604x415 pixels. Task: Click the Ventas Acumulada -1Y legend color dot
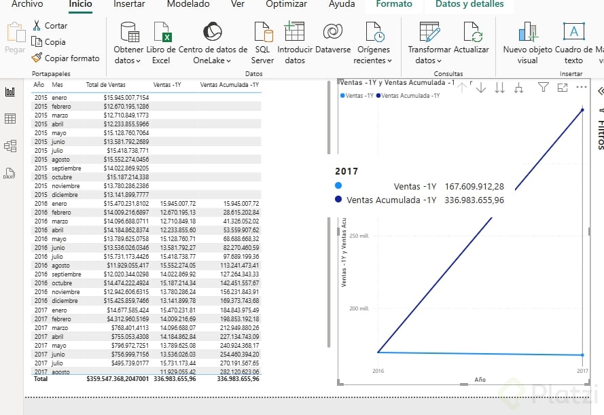378,96
